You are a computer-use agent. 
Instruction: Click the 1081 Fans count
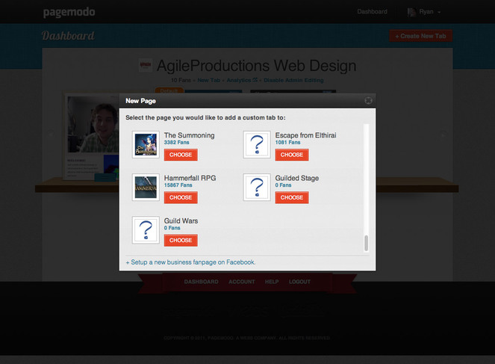(x=287, y=143)
